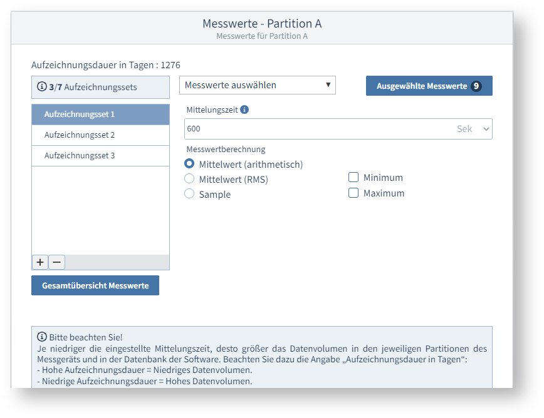Open the Messwerte auswählen dropdown
Viewport: 544px width, 418px height.
(257, 85)
